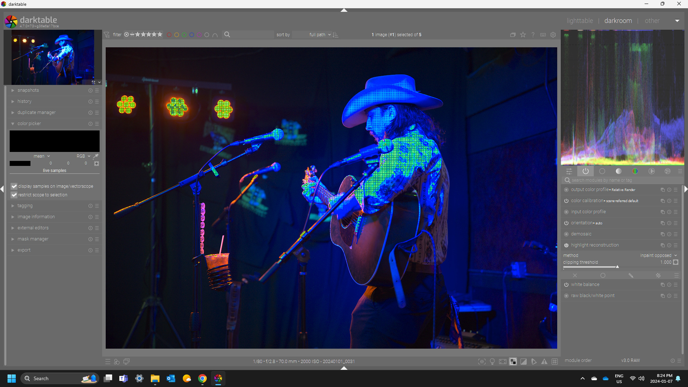The width and height of the screenshot is (688, 387).
Task: Toggle color assessment lightbulb icon
Action: pyautogui.click(x=492, y=362)
